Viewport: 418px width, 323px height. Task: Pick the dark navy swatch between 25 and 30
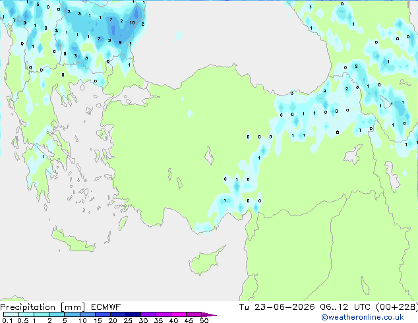pyautogui.click(x=133, y=314)
